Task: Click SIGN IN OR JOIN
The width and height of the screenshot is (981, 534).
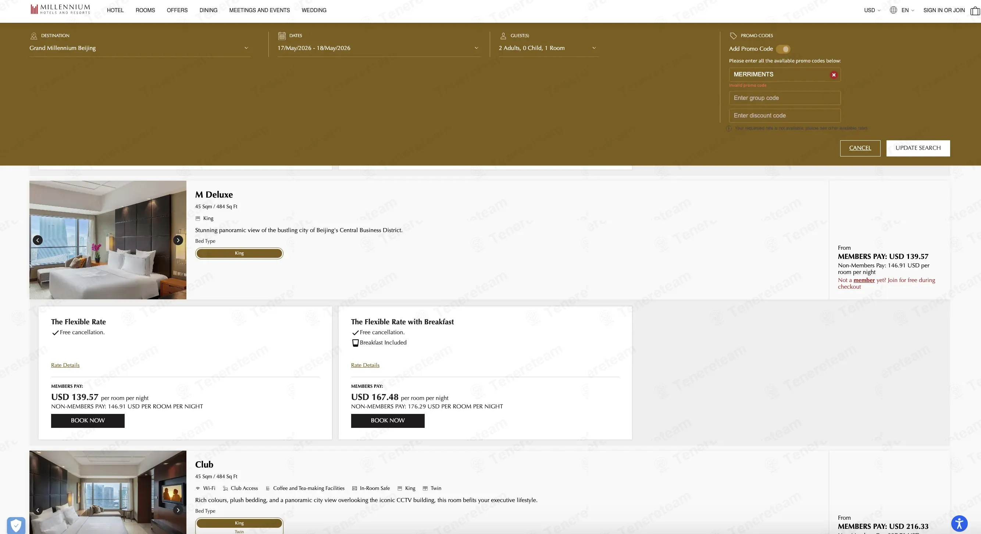Action: [943, 10]
